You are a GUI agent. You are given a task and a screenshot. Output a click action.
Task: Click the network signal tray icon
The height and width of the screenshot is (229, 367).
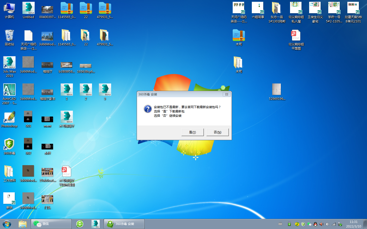[334, 224]
